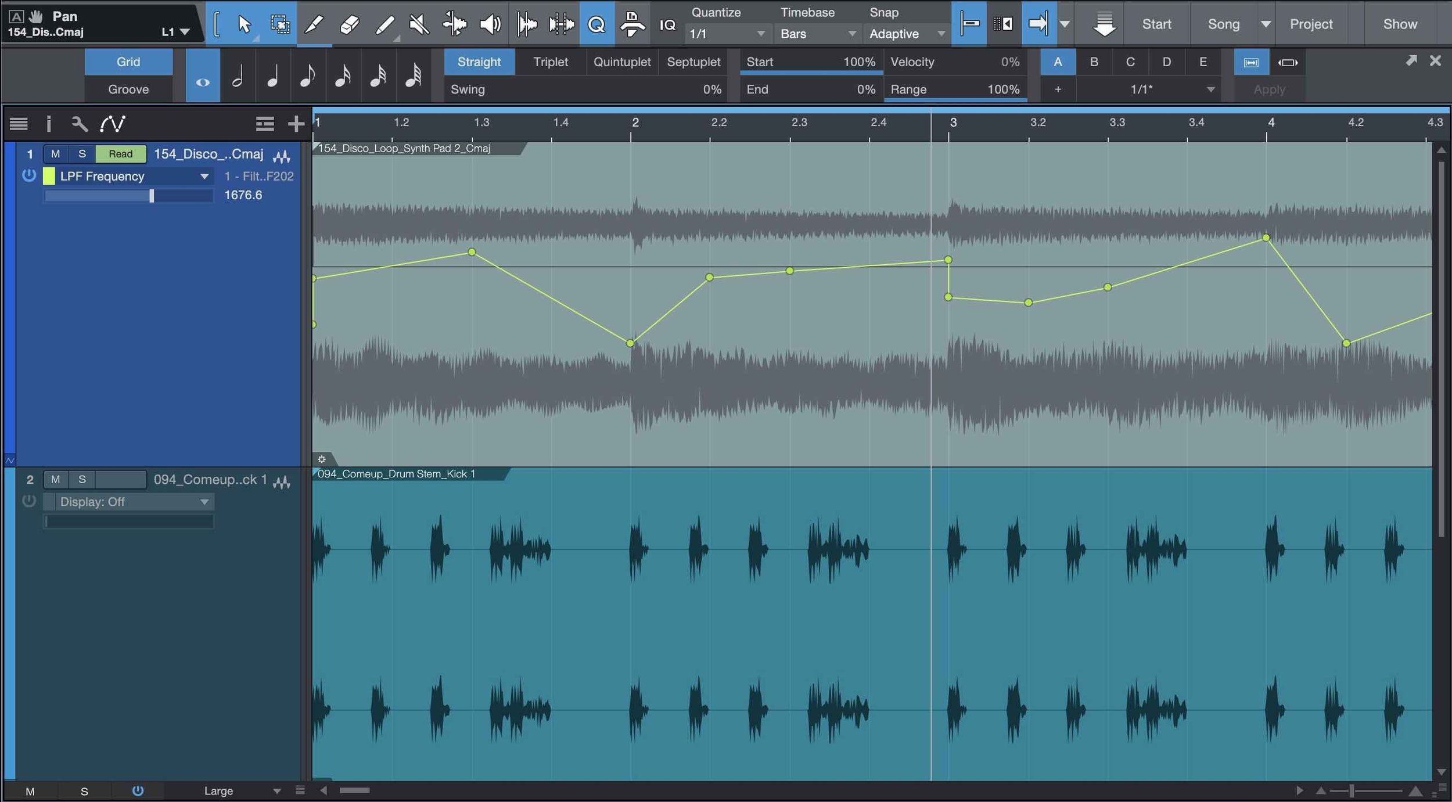
Task: Select the Listen speaker tool
Action: 490,24
